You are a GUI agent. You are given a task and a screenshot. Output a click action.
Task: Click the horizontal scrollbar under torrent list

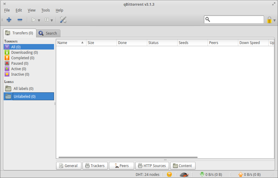tap(128, 157)
